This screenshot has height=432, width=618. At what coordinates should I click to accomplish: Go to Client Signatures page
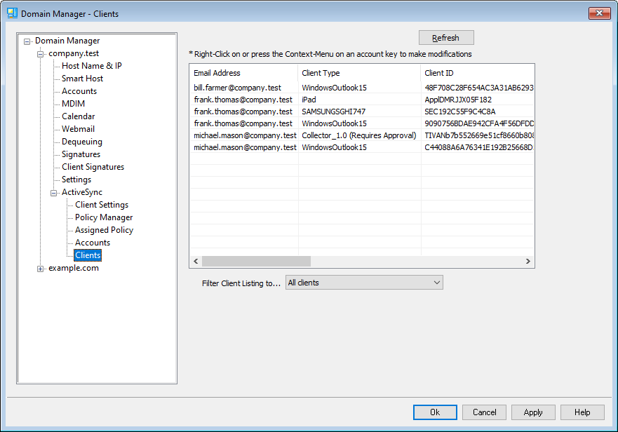(x=93, y=167)
